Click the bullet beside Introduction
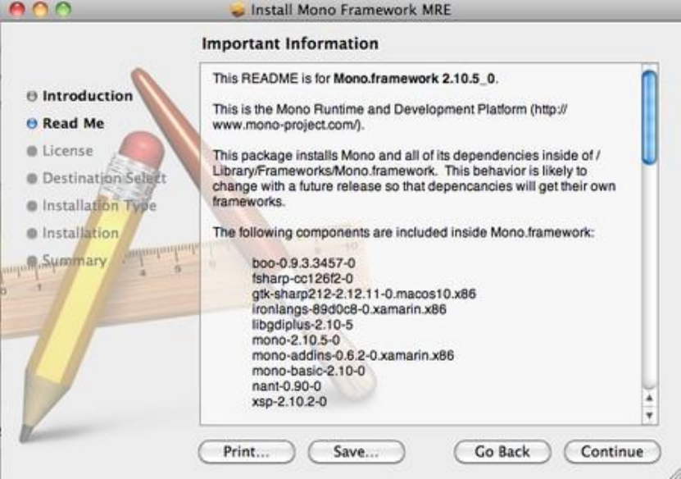This screenshot has height=479, width=681. (x=32, y=96)
